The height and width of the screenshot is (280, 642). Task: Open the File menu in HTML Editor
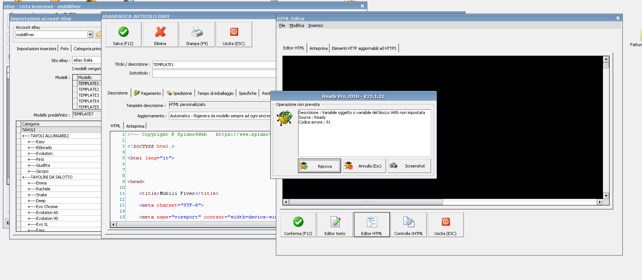(x=282, y=25)
